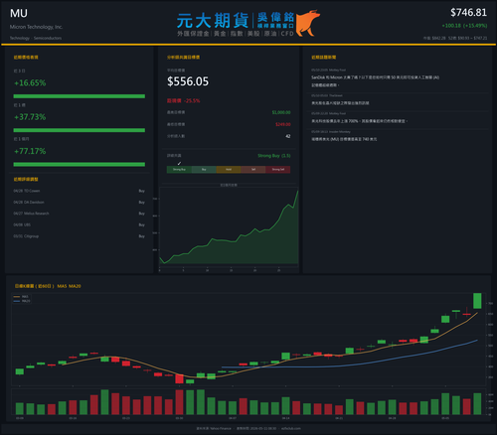Click the $249.00 lowest target price
This screenshot has width=497, height=435.
pos(283,124)
